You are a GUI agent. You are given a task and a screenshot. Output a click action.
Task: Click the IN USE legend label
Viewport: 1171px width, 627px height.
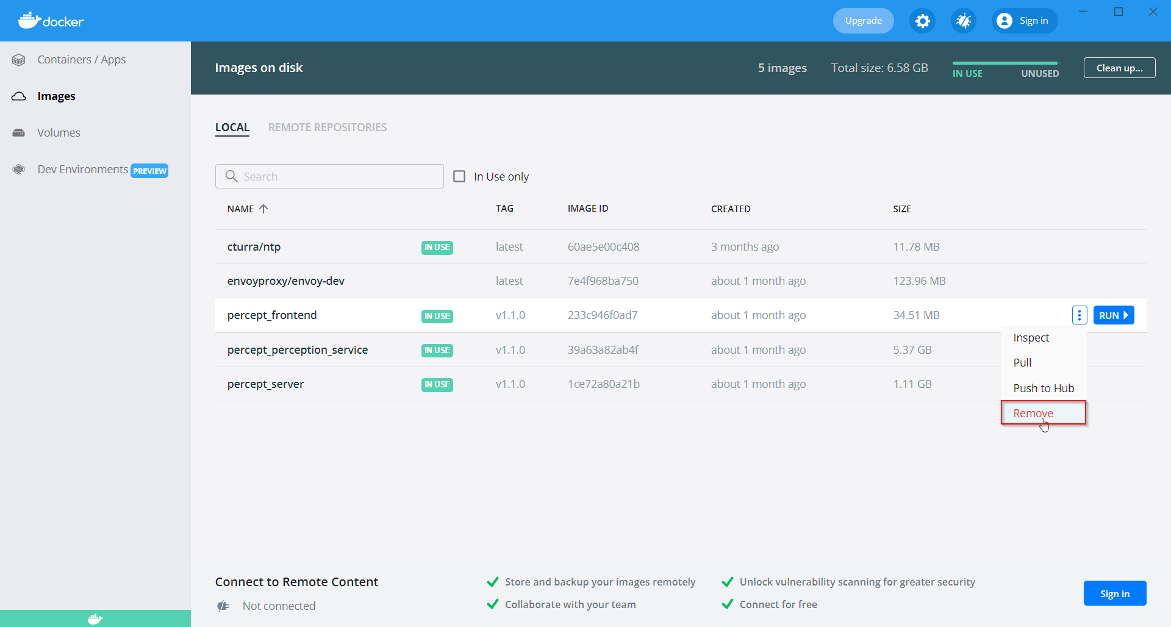coord(967,74)
